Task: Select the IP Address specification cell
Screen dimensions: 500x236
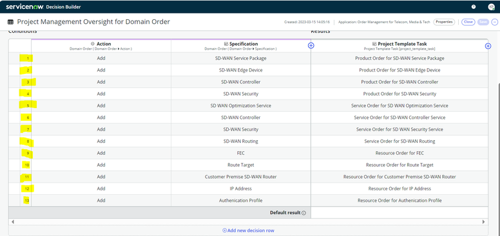Action: [x=241, y=188]
